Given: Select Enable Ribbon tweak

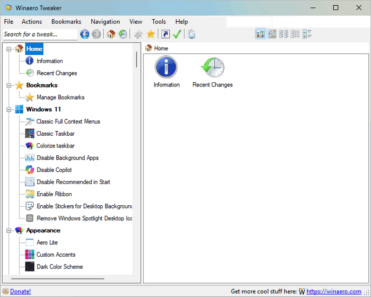Looking at the screenshot, I should [x=54, y=194].
